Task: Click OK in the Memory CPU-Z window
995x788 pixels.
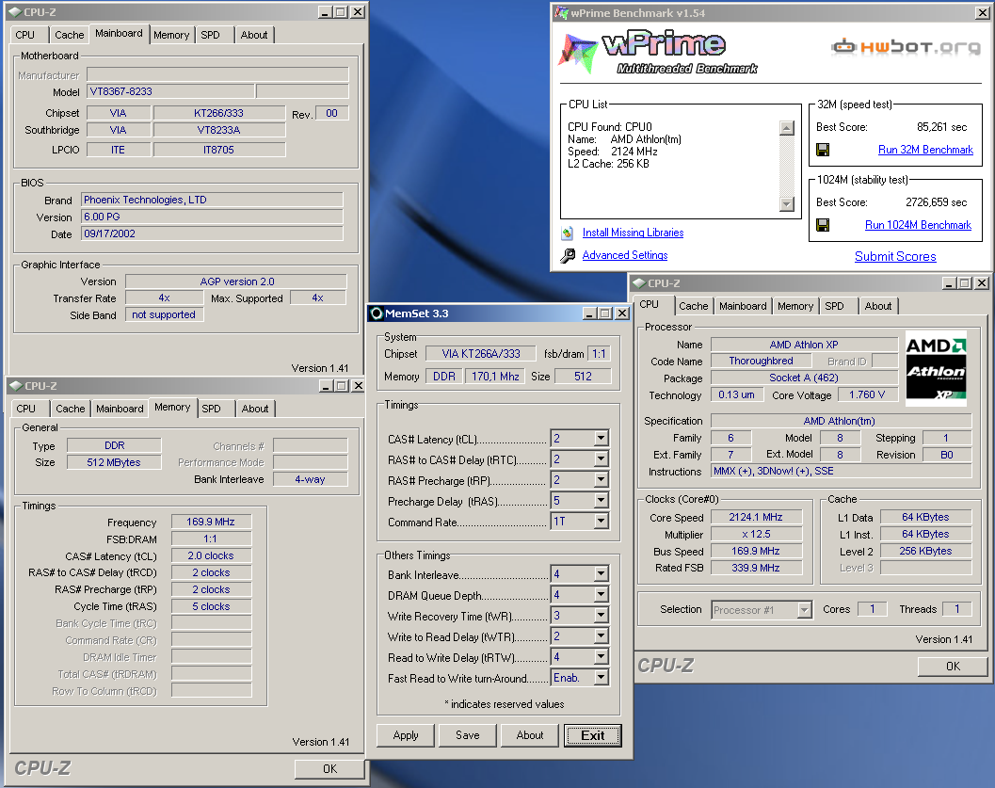Action: [x=329, y=769]
